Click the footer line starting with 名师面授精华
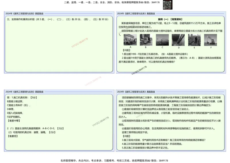The image size is (230, 163). tap(114, 160)
